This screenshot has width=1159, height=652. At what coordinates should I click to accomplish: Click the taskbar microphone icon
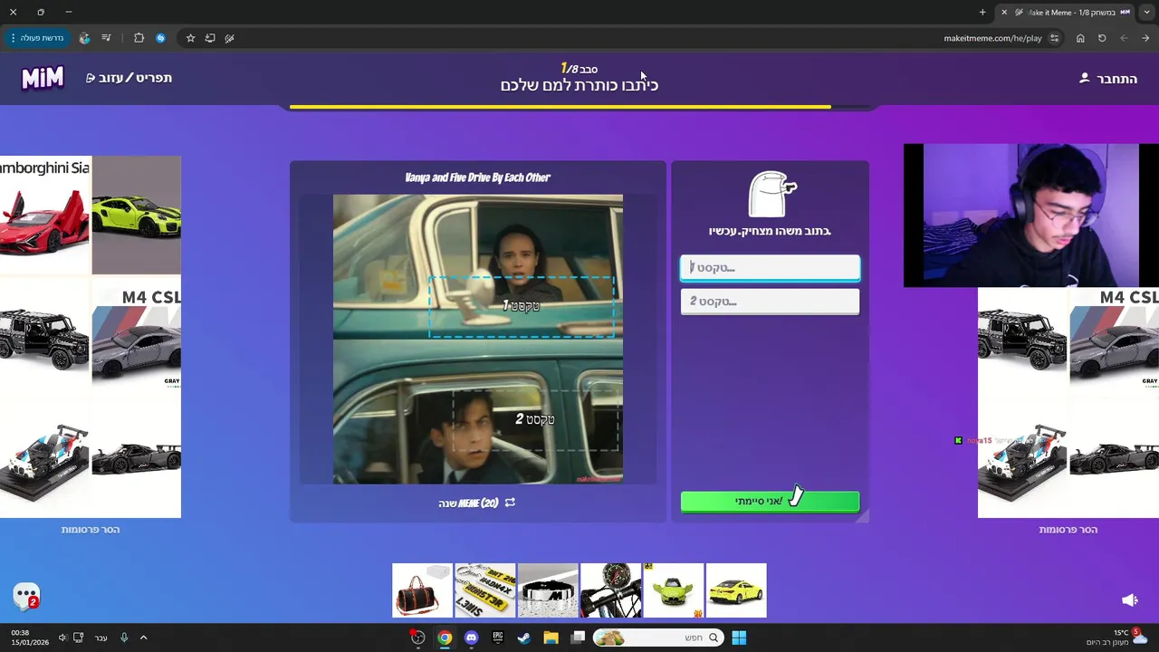click(x=124, y=638)
